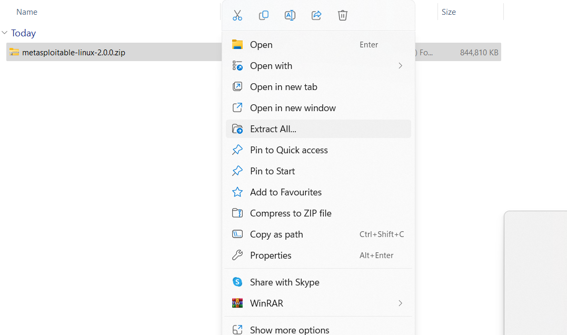Select Open in new tab
The width and height of the screenshot is (567, 335).
tap(318, 87)
